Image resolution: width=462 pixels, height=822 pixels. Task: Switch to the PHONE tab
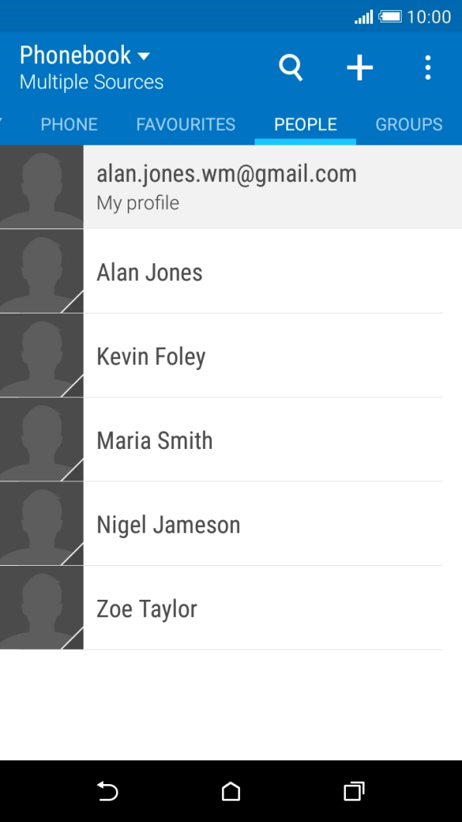[x=69, y=124]
